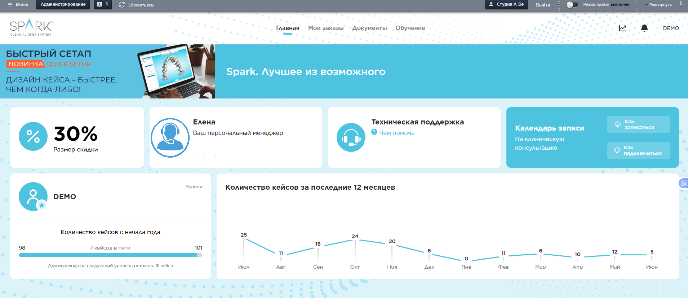Click the Быстрый сетап banner image
688x299 pixels.
(x=107, y=71)
